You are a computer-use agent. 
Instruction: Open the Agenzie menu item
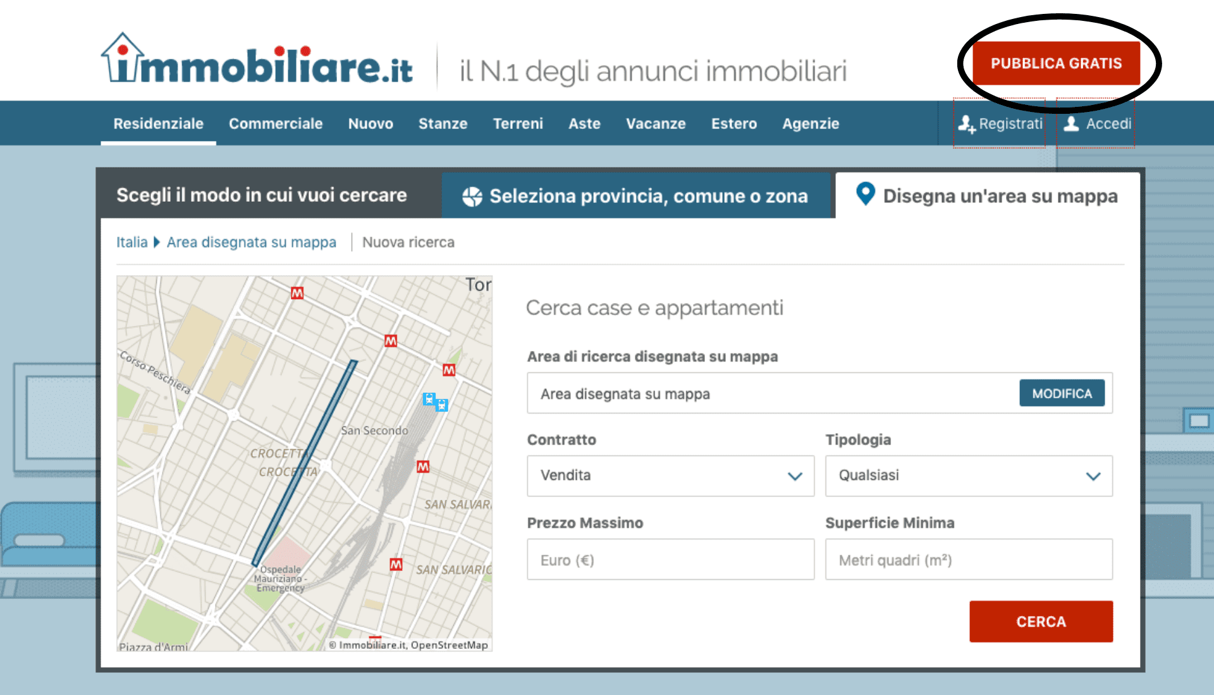click(811, 123)
